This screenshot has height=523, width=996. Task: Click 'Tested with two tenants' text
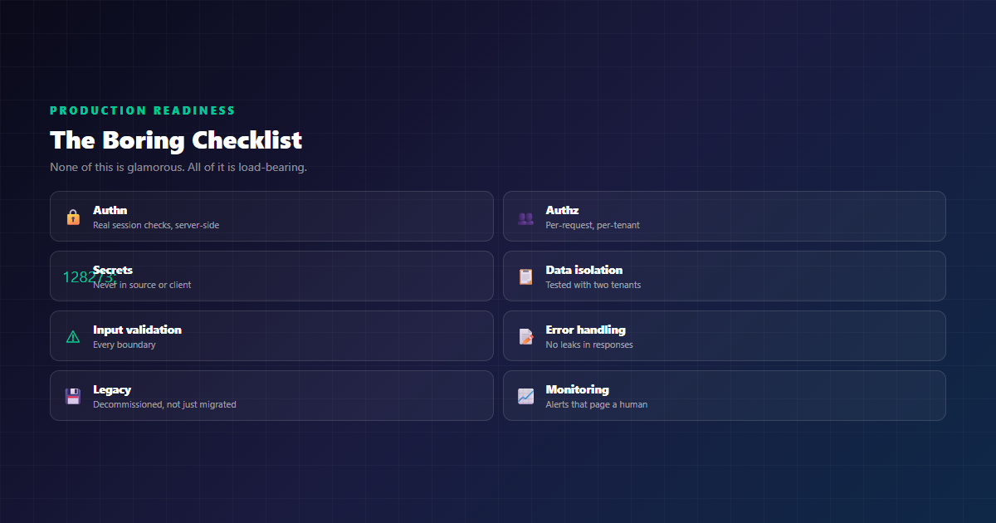pos(593,285)
